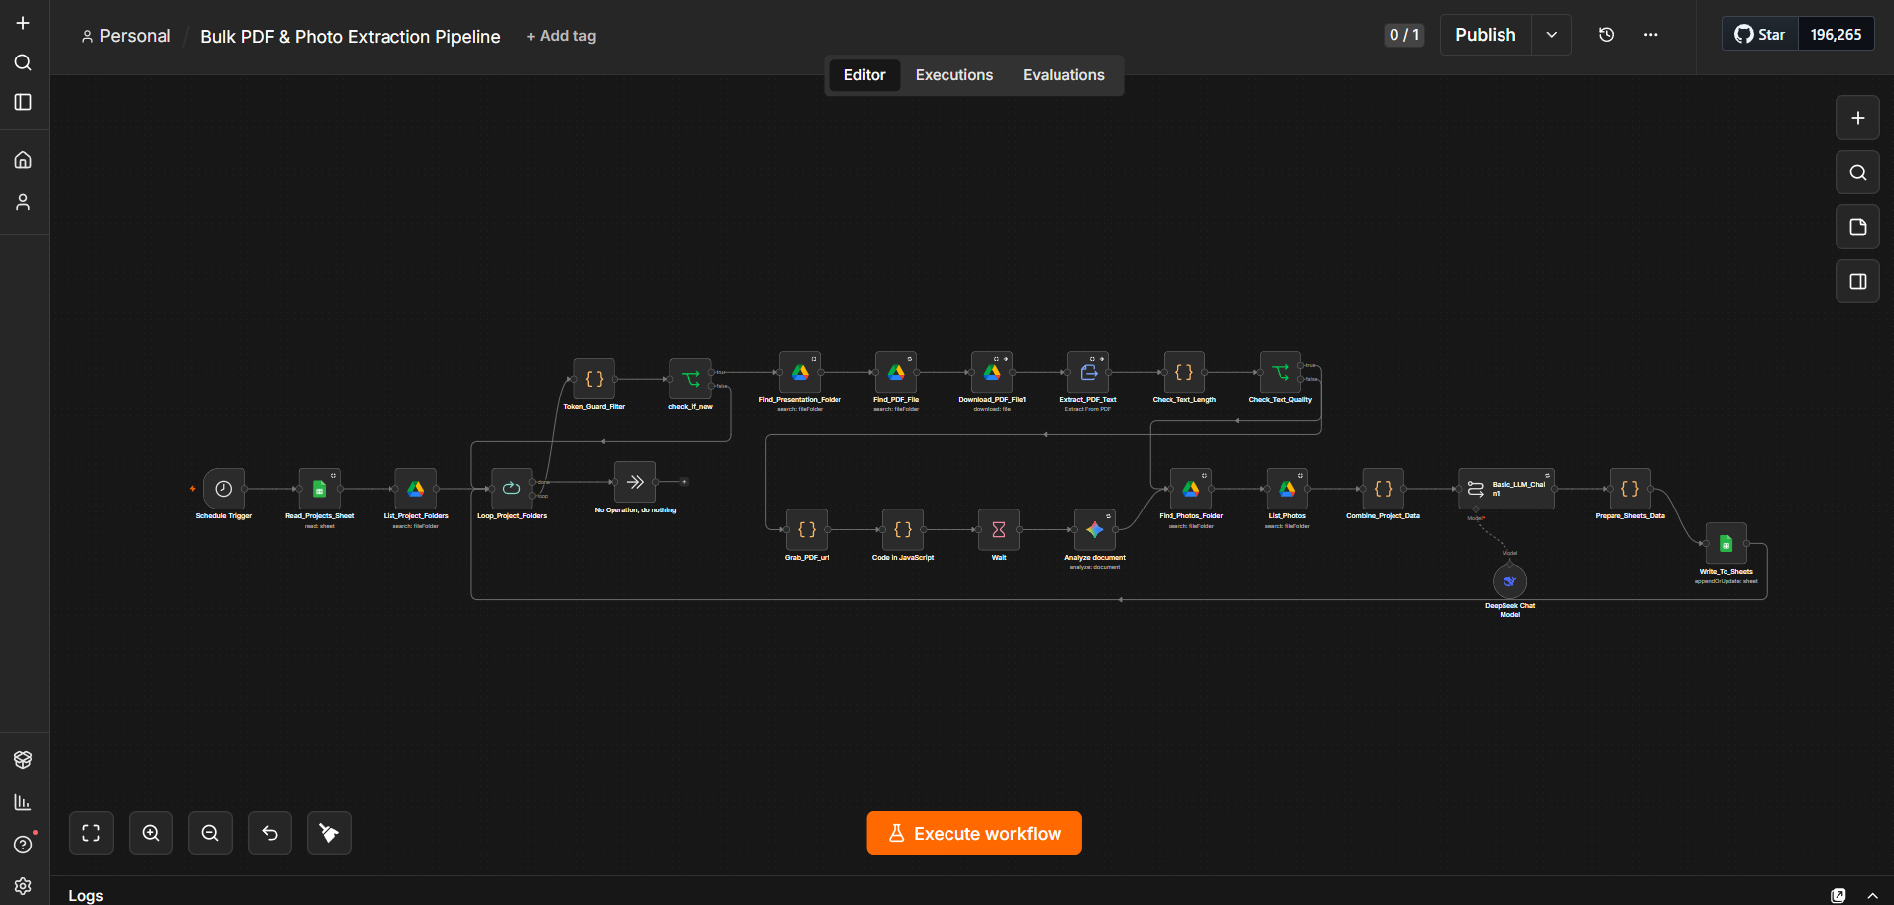Click the 196,265 star count

tap(1836, 34)
